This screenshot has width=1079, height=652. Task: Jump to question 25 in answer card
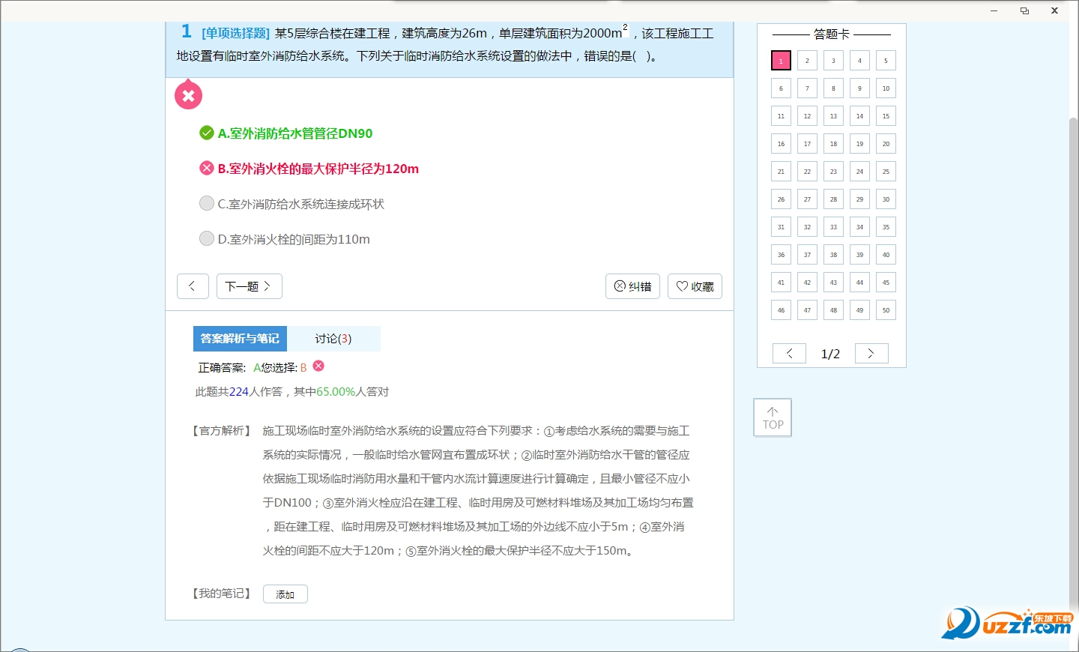886,172
